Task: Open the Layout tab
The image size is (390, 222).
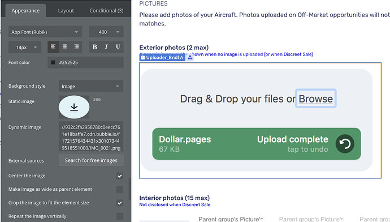Action: [66, 11]
